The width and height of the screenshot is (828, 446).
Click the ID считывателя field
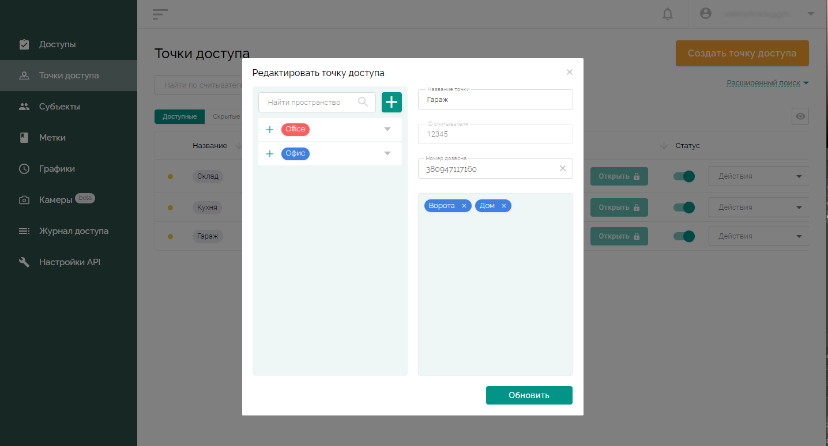(x=495, y=134)
